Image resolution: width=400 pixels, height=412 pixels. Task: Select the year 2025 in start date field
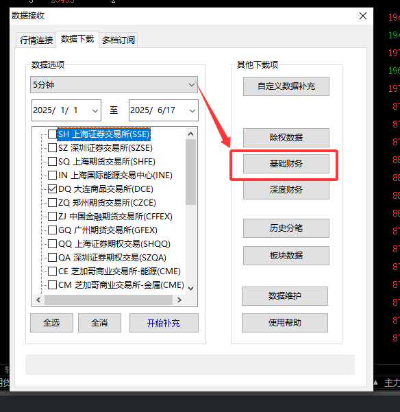(42, 110)
